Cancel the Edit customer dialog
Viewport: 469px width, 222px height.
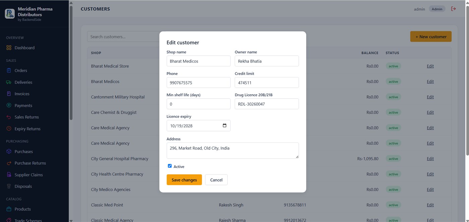(x=216, y=180)
